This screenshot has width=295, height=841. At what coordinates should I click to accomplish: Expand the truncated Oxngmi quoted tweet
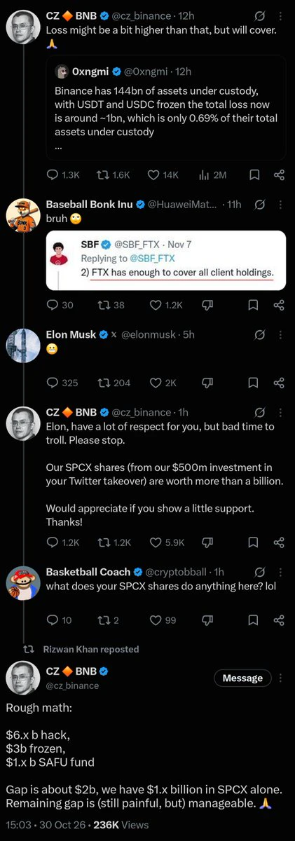point(59,147)
